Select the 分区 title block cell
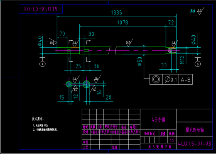 click(x=100, y=127)
